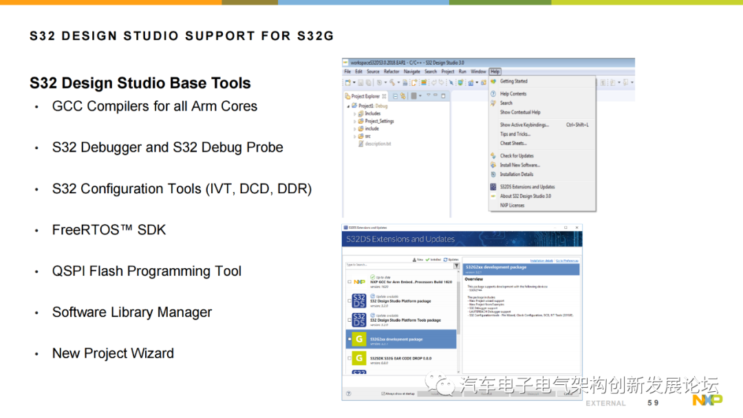This screenshot has width=743, height=418.
Task: Click the S32DS Extensions and Updates menu icon
Action: coord(493,186)
